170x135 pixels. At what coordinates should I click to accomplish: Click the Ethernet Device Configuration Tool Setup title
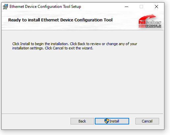[45, 7]
